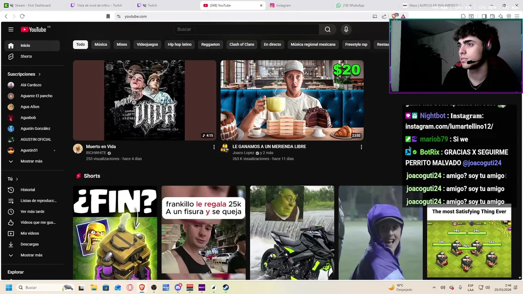Open Shorts from the sidebar
Screen dimensions: 523x294
click(32, 56)
